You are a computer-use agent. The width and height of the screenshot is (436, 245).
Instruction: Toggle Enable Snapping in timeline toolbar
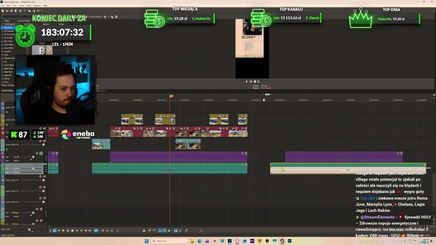pyautogui.click(x=160, y=230)
